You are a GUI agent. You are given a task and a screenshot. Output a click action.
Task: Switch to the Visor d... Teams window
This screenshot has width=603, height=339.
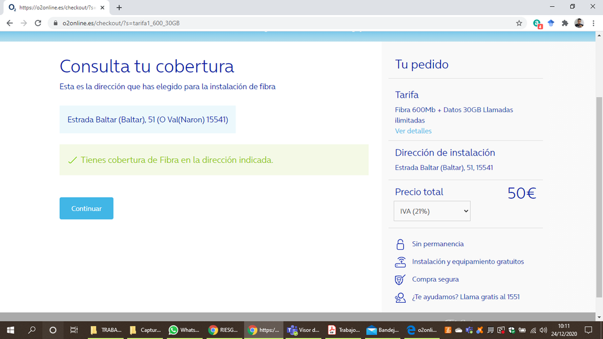coord(304,330)
